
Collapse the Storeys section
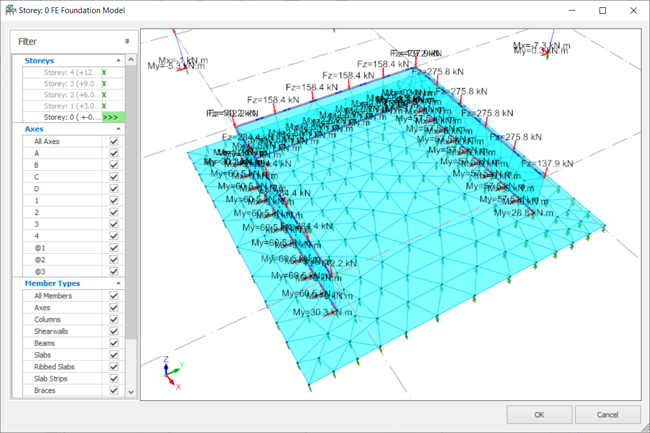click(118, 60)
